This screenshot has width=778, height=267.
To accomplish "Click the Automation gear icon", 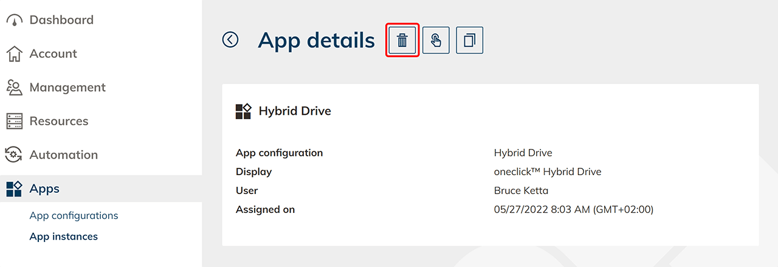I will tap(14, 154).
